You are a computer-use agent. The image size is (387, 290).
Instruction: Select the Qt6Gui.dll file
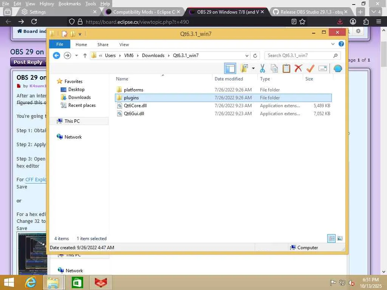223,113
